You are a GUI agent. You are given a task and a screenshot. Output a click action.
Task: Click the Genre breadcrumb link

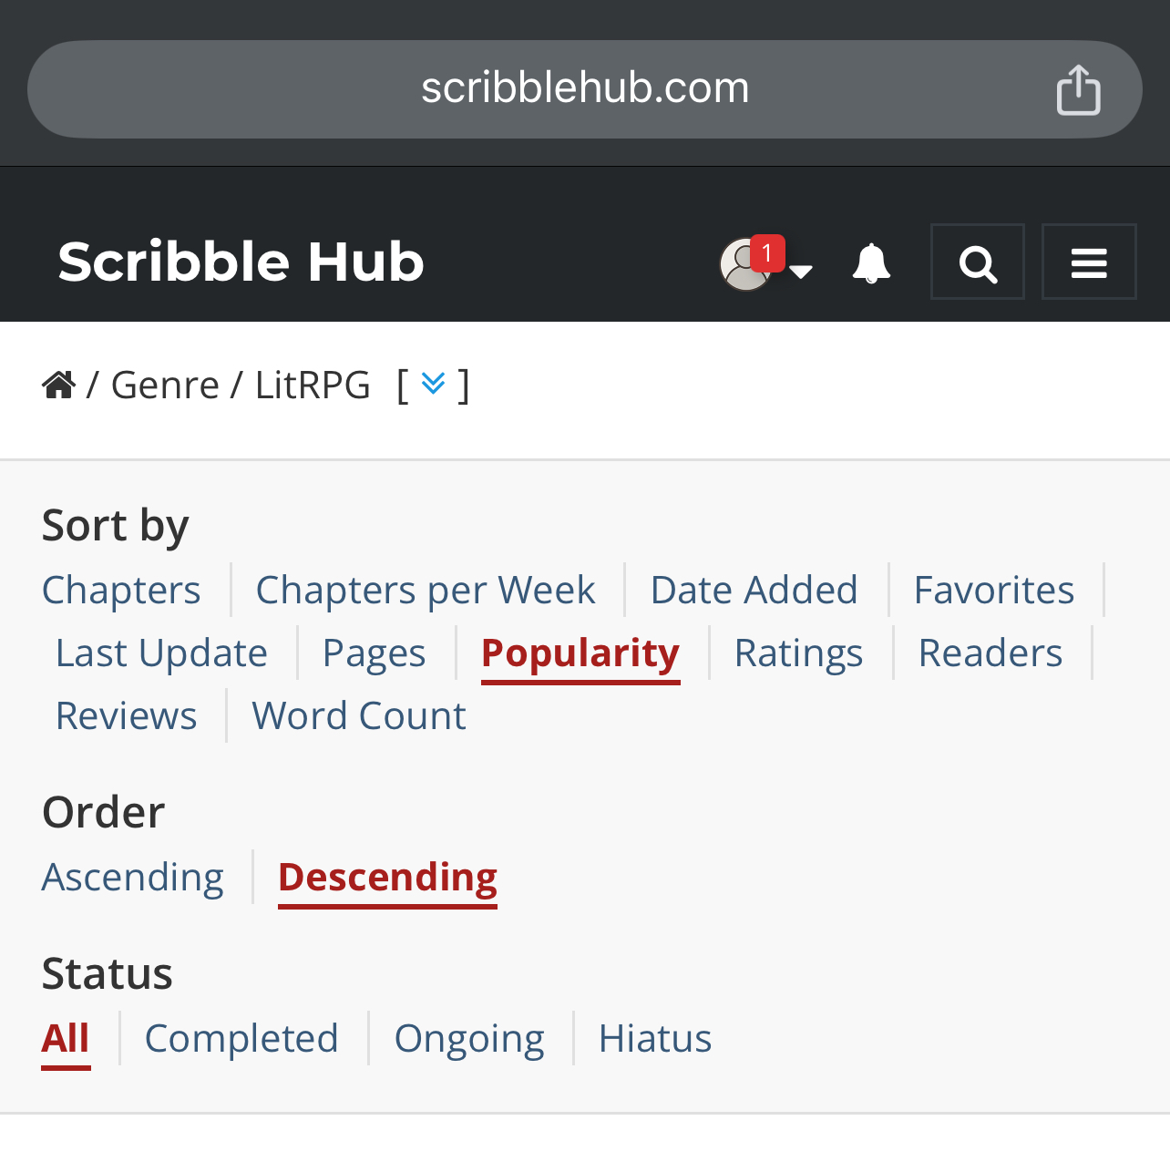pos(165,386)
